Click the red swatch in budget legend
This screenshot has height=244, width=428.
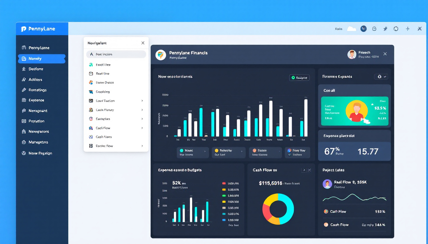(x=224, y=183)
